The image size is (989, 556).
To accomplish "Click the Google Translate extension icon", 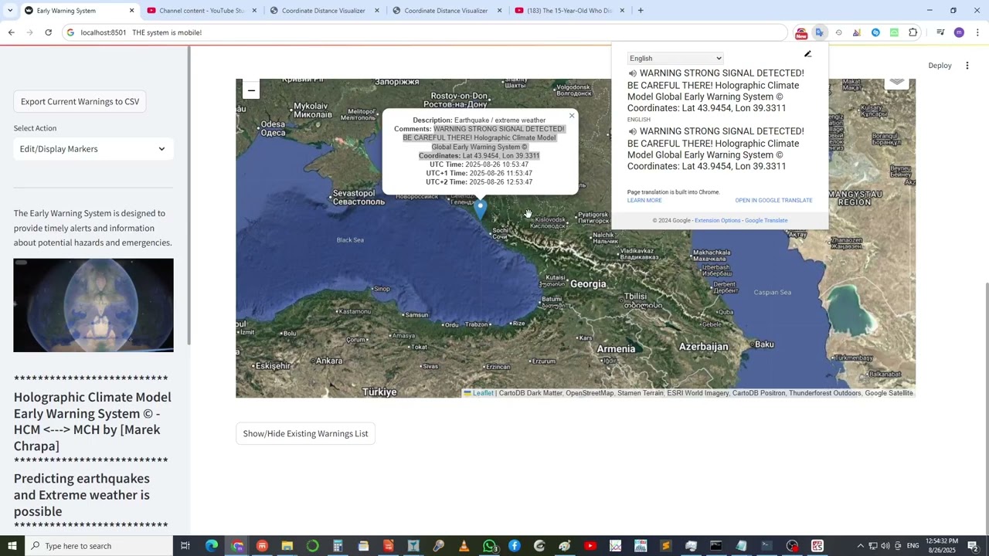I will [x=820, y=32].
